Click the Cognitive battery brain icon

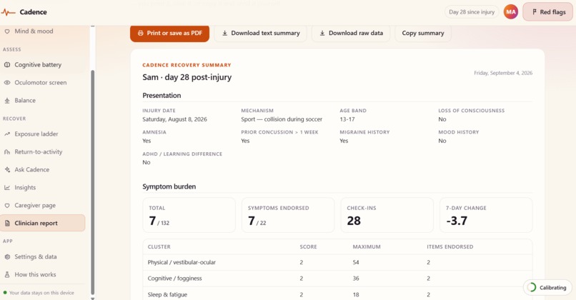point(7,64)
